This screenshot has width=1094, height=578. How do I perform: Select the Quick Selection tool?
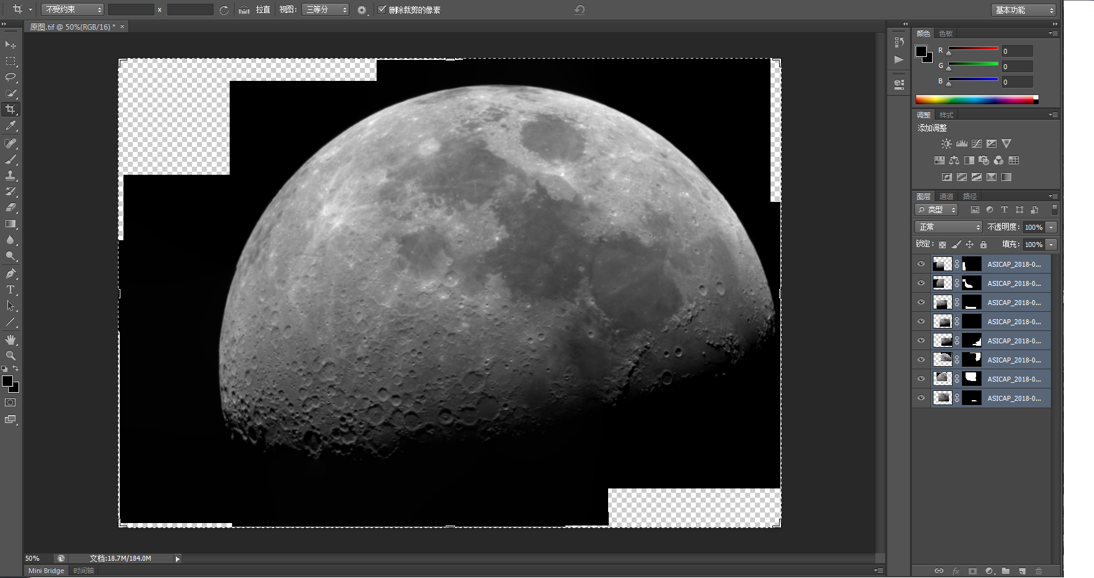coord(10,93)
